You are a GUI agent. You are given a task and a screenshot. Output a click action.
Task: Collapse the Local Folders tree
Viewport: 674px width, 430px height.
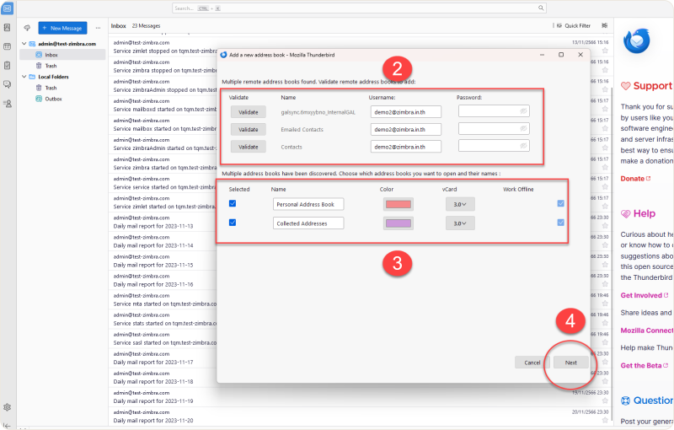pos(24,77)
